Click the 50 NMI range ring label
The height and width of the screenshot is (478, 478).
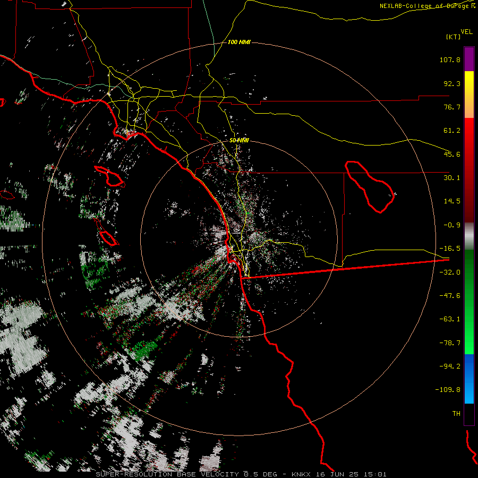click(239, 140)
